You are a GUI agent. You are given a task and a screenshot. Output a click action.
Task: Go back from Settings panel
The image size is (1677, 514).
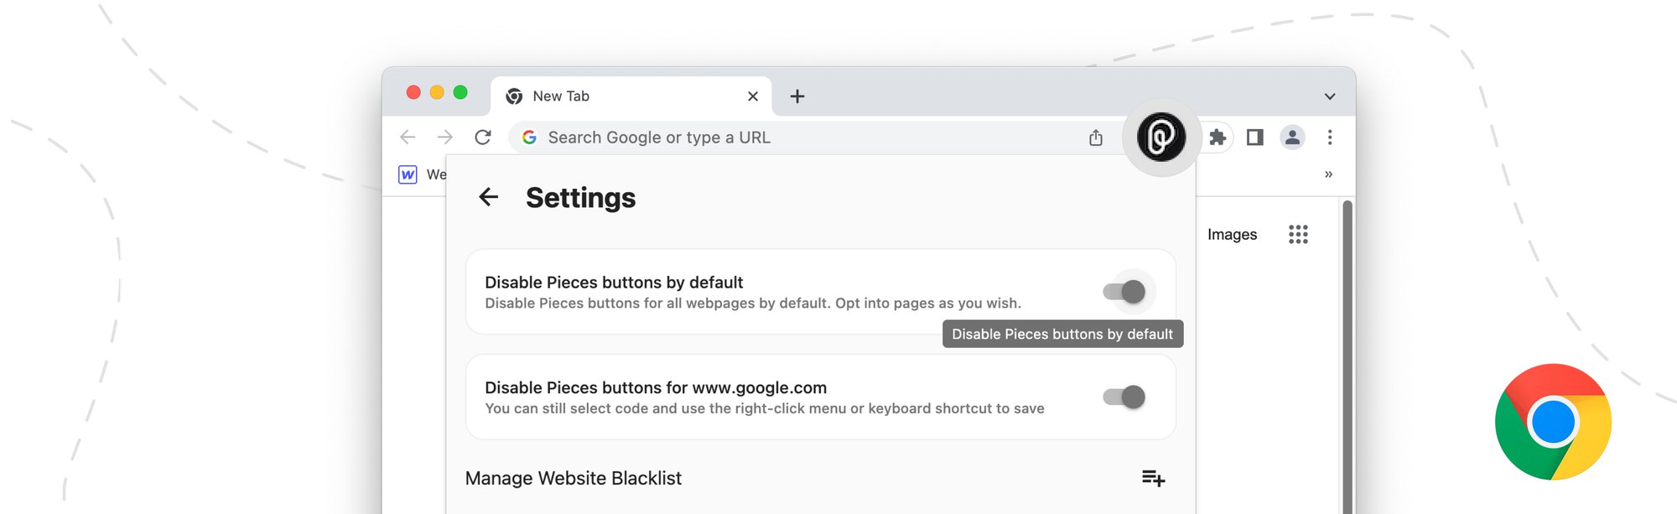click(x=488, y=197)
